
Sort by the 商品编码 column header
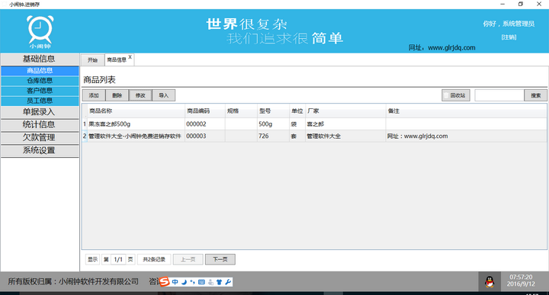[x=205, y=111]
